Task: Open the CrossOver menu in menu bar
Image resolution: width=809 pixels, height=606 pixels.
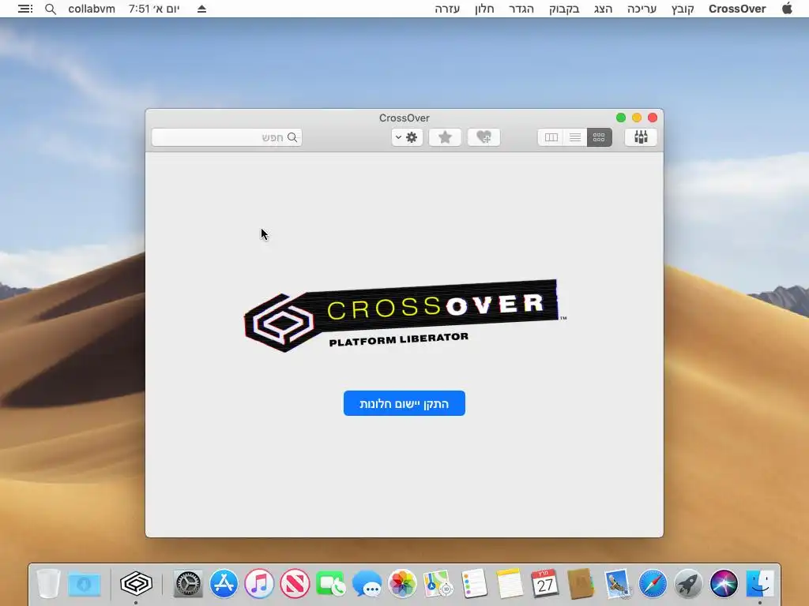Action: (737, 9)
